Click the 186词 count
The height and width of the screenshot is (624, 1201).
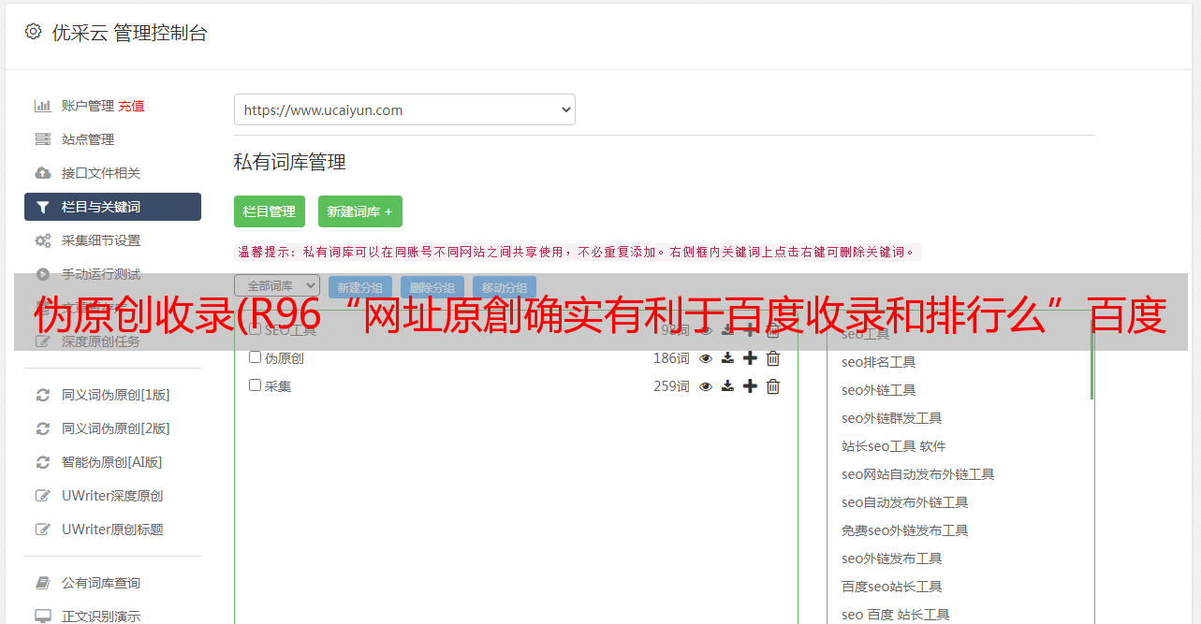point(671,357)
